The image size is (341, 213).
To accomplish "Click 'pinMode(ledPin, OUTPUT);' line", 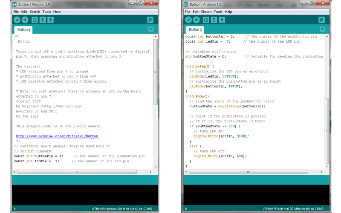I will [x=214, y=77].
